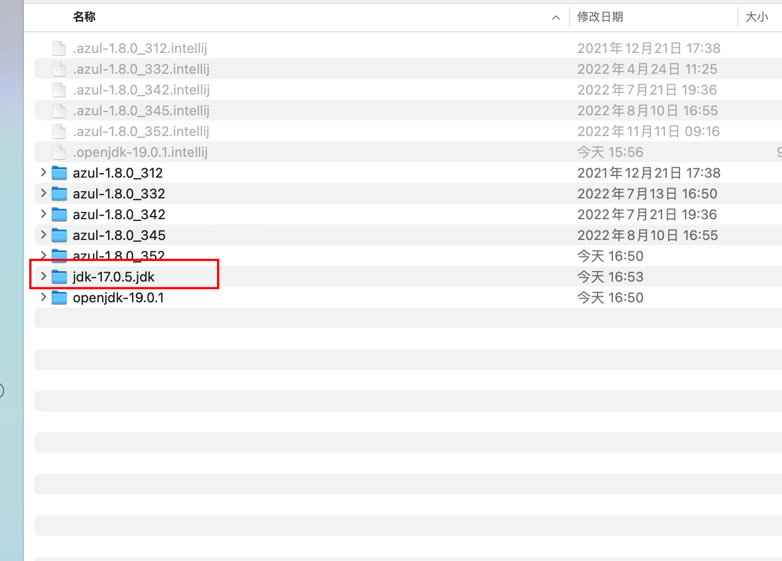The height and width of the screenshot is (561, 782).
Task: Click folder name jdk-17.0.5.jdk
Action: pos(114,277)
